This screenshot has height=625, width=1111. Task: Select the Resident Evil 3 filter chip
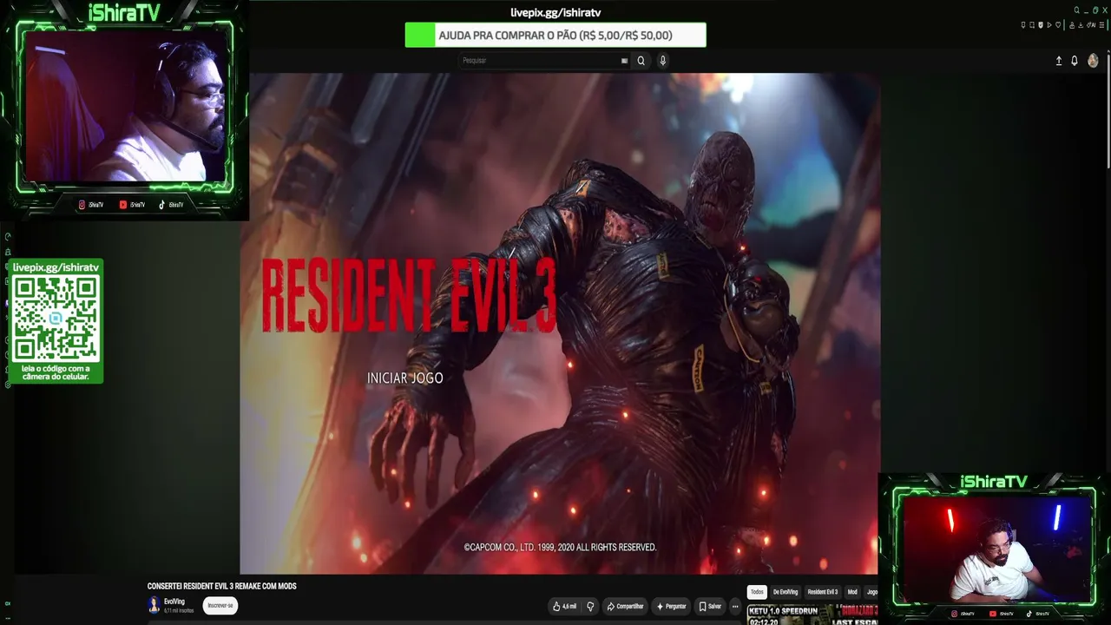(x=823, y=592)
